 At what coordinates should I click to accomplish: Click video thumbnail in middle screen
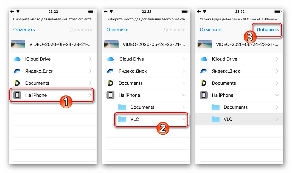[111, 44]
